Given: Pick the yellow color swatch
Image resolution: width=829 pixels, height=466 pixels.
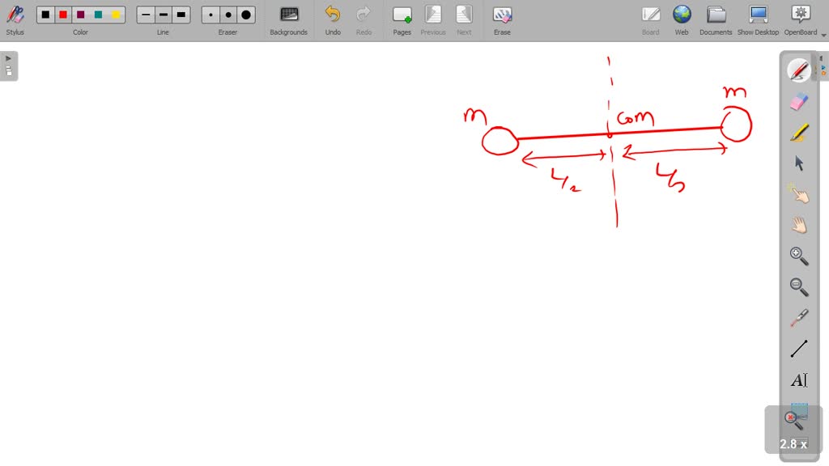Looking at the screenshot, I should (116, 14).
